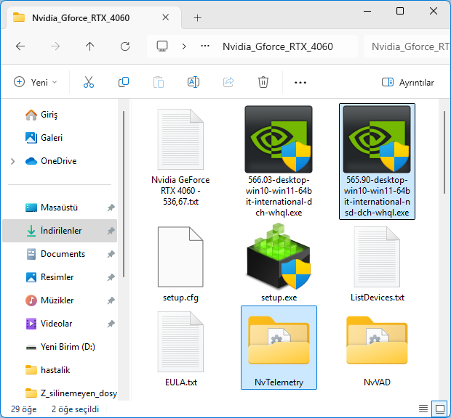Select Nvidia GeForce RTX 4060 - 536,67.txt file
The height and width of the screenshot is (418, 451).
[180, 157]
